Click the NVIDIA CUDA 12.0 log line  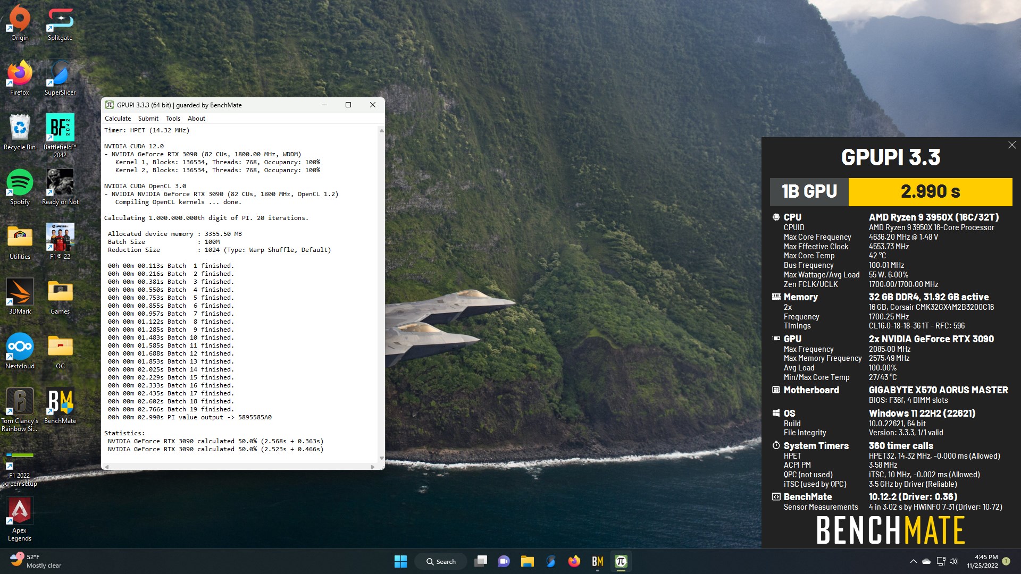134,146
